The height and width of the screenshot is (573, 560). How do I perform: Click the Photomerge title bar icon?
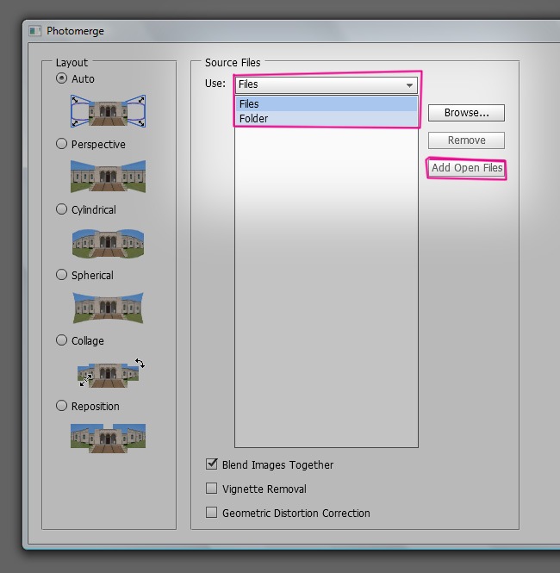tap(35, 31)
